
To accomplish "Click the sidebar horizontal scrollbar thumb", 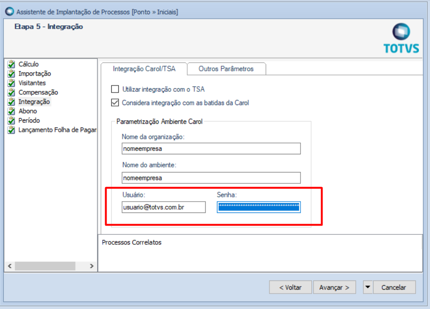I will (x=45, y=266).
